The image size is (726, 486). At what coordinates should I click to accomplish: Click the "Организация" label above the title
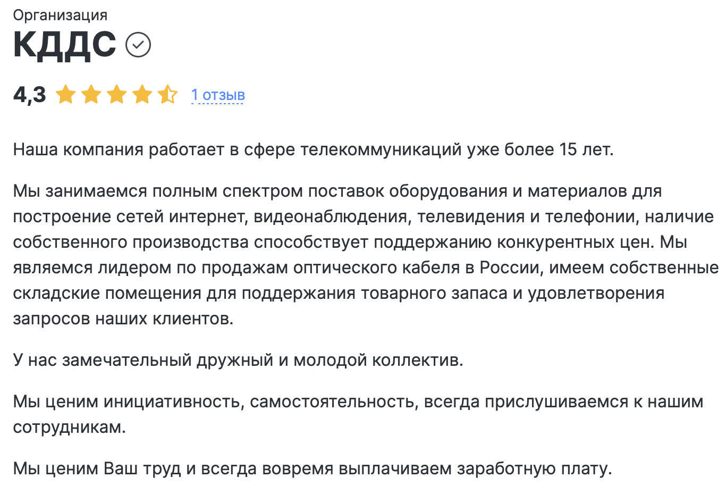click(x=60, y=15)
